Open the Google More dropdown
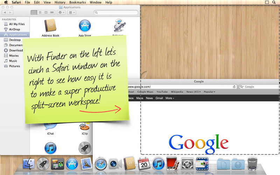This screenshot has width=280, height=175. pos(170,98)
